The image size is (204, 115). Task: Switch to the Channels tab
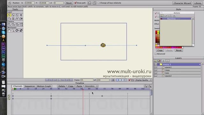pyautogui.click(x=18, y=86)
